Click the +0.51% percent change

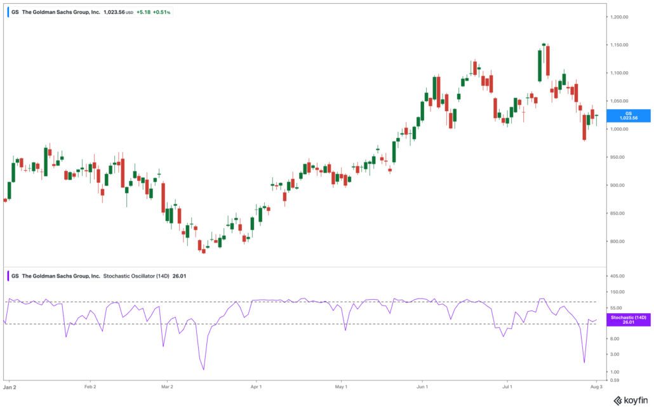click(x=161, y=12)
